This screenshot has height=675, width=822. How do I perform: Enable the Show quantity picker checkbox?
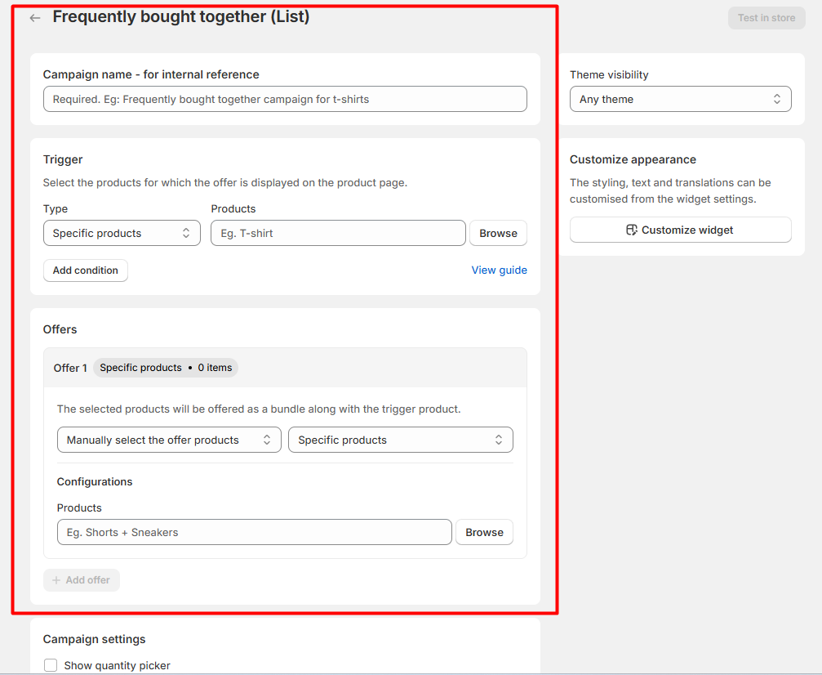point(51,665)
